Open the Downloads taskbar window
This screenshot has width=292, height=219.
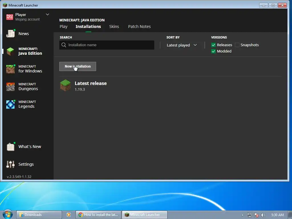[x=39, y=215]
